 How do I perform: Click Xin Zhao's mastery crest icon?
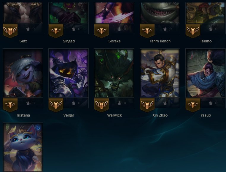147,105
